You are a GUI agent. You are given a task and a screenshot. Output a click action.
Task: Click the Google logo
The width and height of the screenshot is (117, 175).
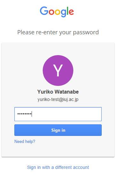click(x=57, y=12)
